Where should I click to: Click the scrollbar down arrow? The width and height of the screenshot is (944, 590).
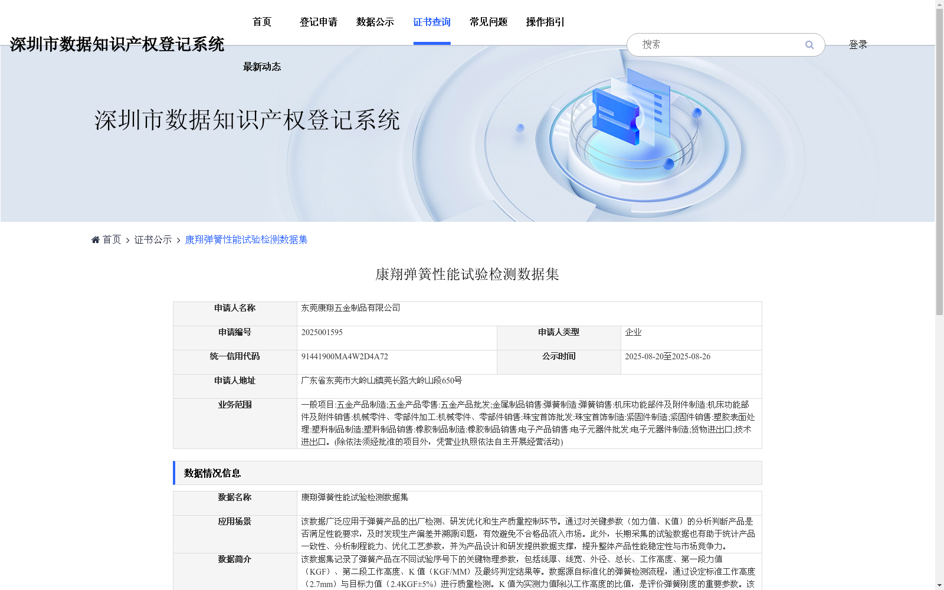pyautogui.click(x=939, y=585)
